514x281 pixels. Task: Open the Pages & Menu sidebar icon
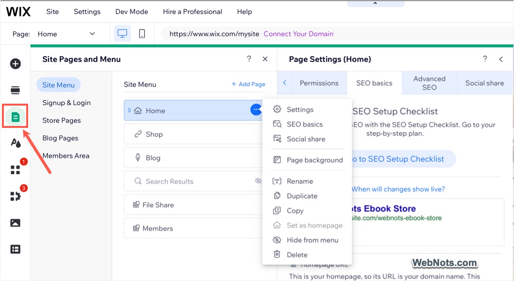(x=16, y=116)
